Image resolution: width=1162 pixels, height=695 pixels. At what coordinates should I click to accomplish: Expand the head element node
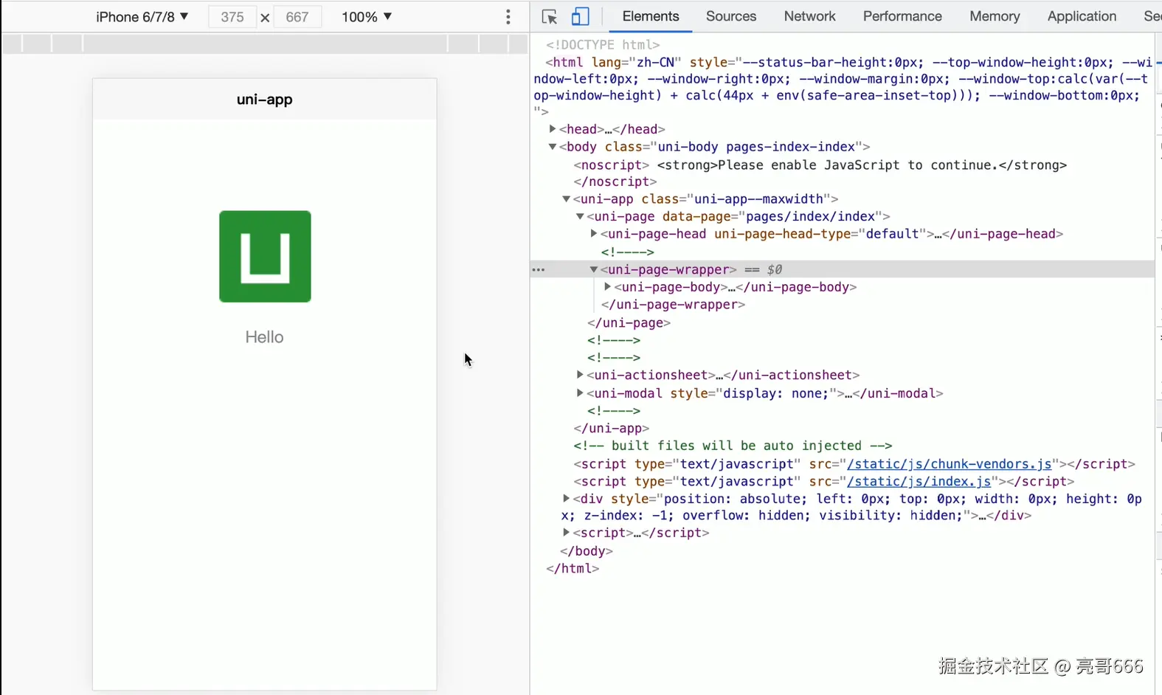pos(552,129)
